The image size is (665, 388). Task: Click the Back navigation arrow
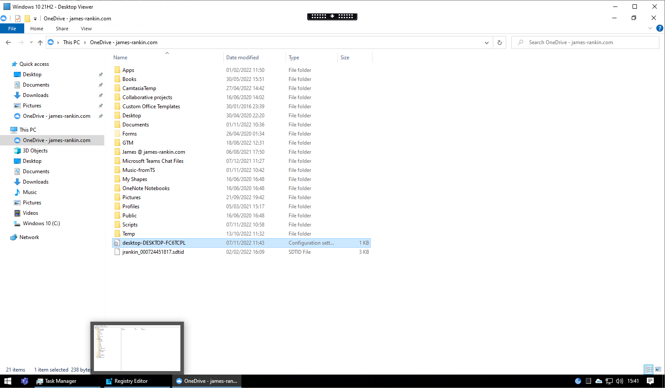click(8, 42)
